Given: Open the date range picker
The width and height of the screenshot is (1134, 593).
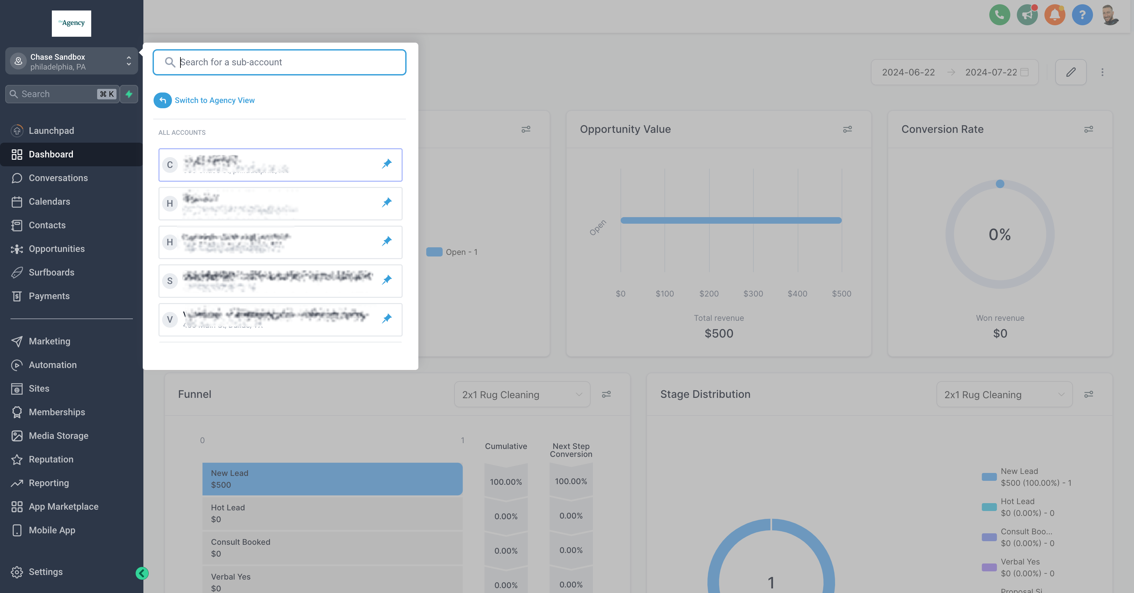Looking at the screenshot, I should [955, 72].
